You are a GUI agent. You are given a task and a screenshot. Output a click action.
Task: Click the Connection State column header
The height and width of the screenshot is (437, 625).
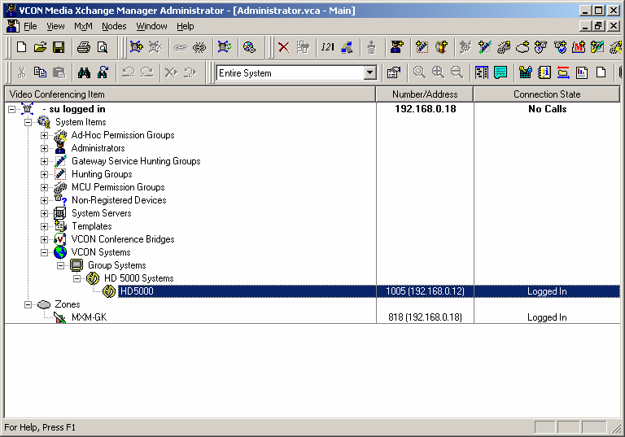click(x=547, y=94)
